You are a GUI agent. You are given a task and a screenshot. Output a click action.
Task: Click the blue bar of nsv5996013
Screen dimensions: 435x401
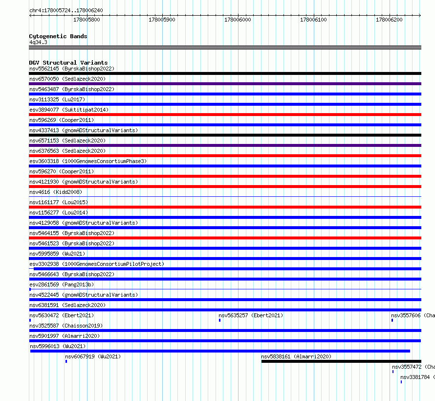(x=220, y=351)
